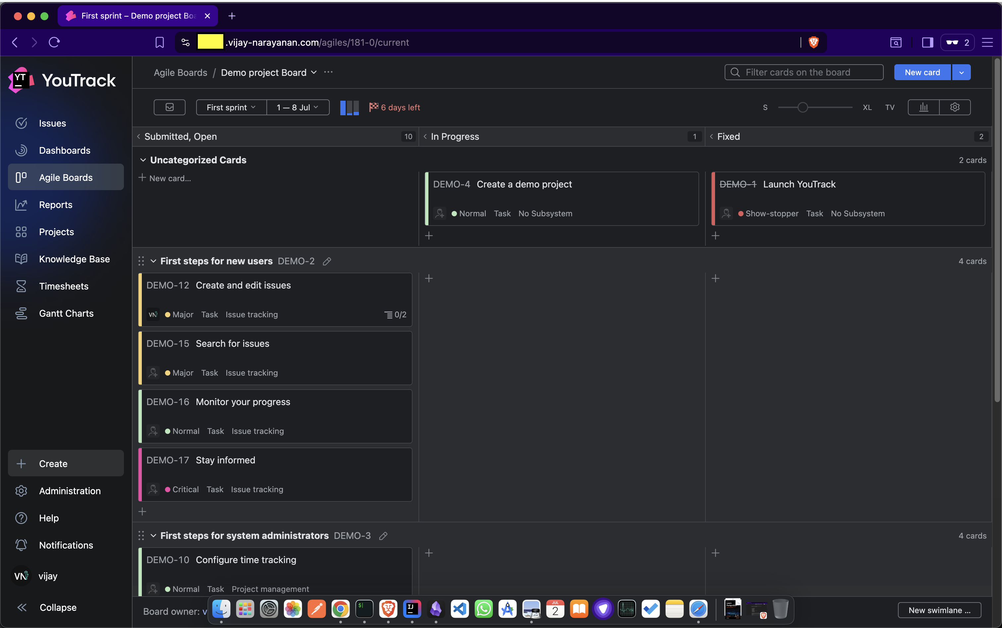Open the backlog panel icon button
This screenshot has height=628, width=1002.
pos(170,107)
